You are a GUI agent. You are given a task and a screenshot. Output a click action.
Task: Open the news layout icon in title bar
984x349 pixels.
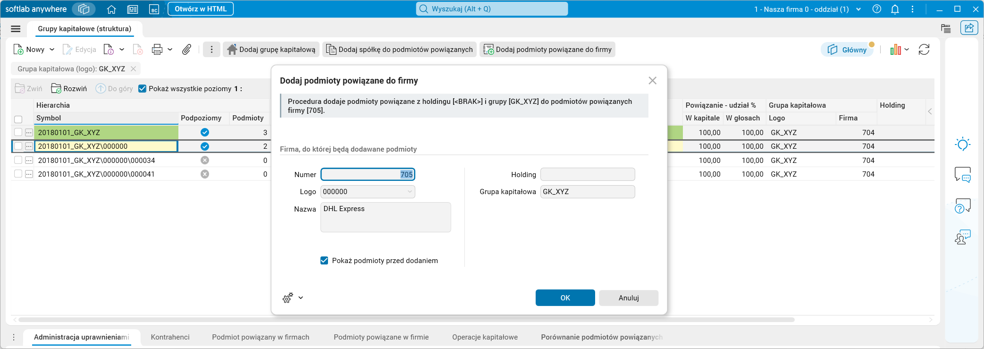(133, 9)
